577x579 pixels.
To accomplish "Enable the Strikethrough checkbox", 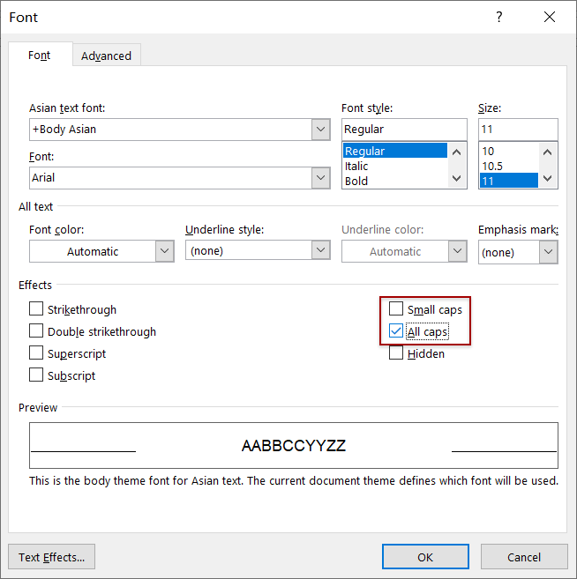I will pos(36,309).
